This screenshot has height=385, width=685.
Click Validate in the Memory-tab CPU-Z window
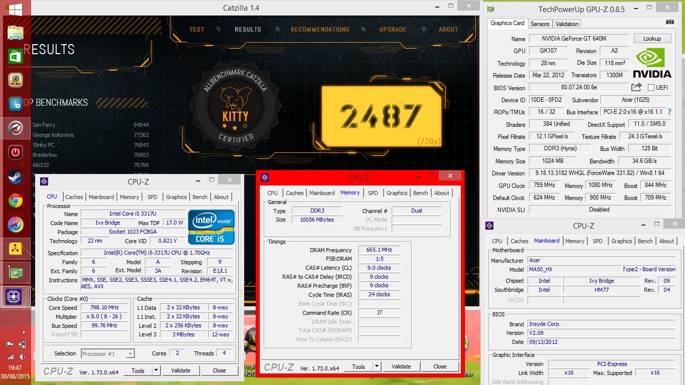coord(401,366)
